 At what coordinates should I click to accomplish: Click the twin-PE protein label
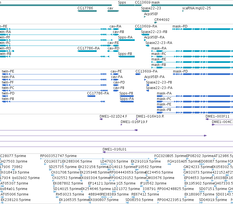pyautogui.click(x=8, y=72)
